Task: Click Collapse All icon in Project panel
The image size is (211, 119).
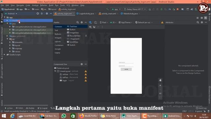Action: [x=42, y=14]
